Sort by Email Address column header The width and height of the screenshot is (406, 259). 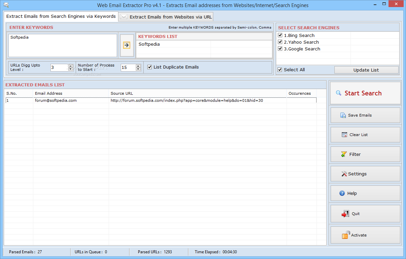[71, 93]
